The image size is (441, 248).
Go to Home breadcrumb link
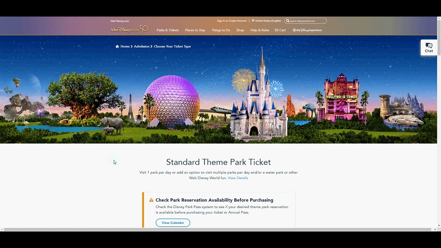tap(125, 46)
